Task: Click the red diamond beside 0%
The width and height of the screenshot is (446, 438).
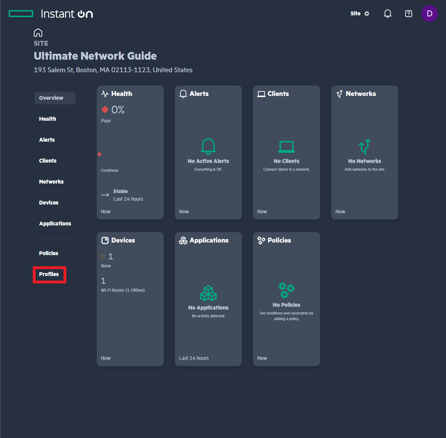Action: point(105,110)
